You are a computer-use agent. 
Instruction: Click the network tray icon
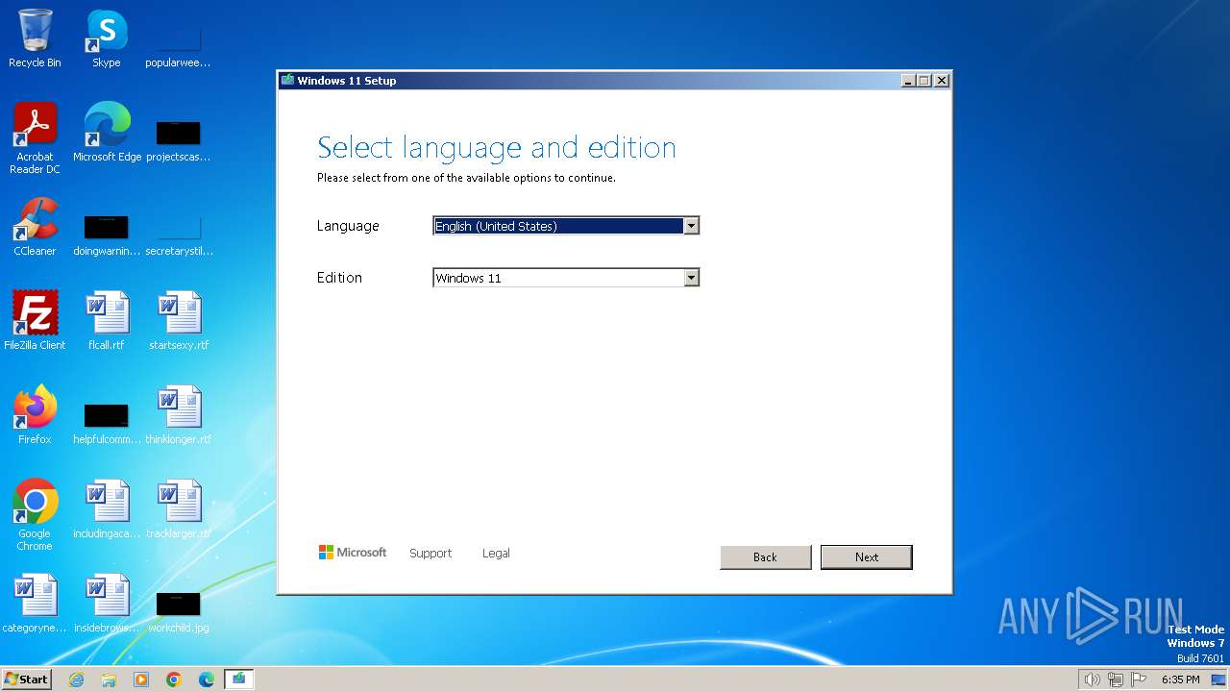(x=1115, y=680)
